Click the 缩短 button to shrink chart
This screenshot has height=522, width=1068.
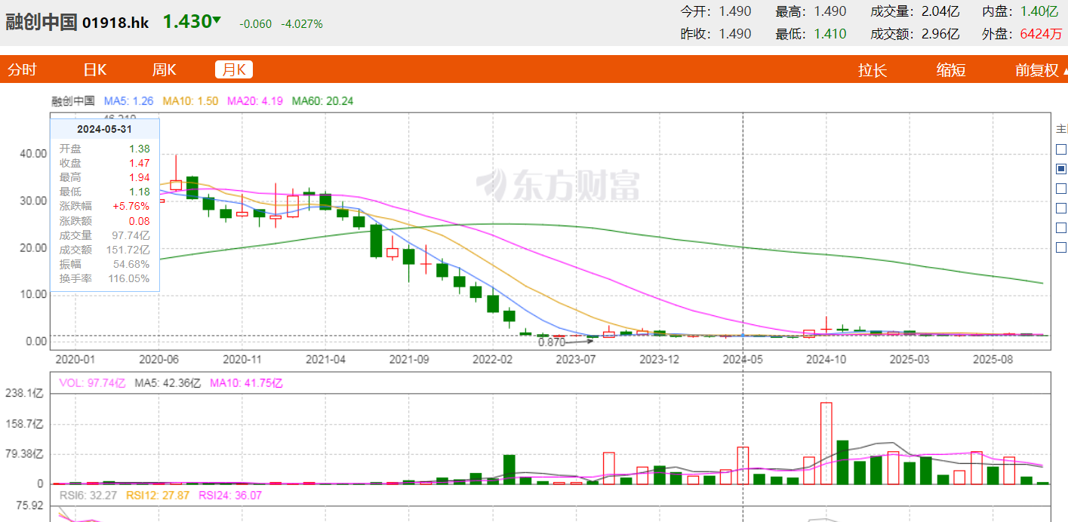coord(951,70)
